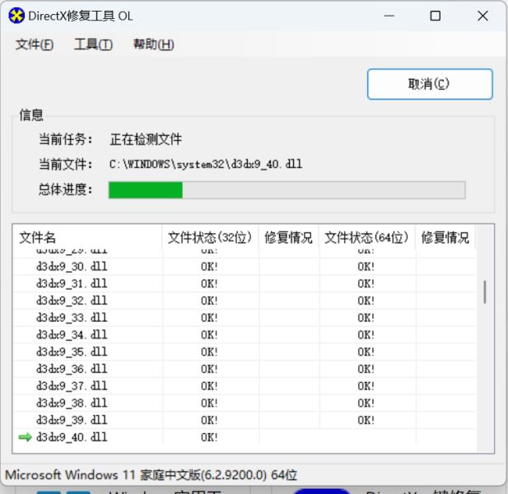Click the DirectX修复工具 title bar icon

pyautogui.click(x=16, y=16)
